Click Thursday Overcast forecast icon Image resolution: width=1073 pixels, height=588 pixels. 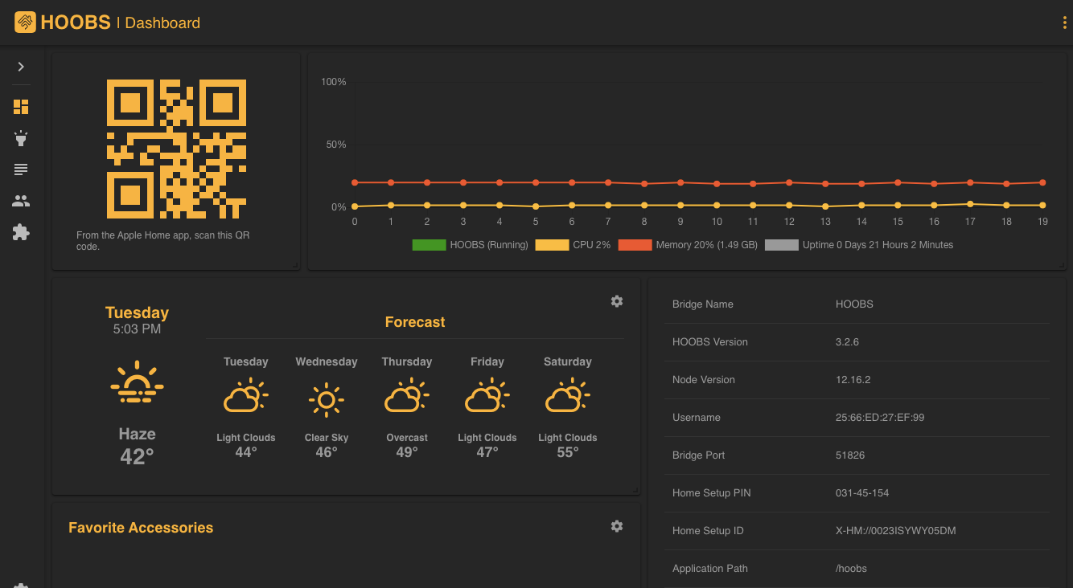pos(407,397)
